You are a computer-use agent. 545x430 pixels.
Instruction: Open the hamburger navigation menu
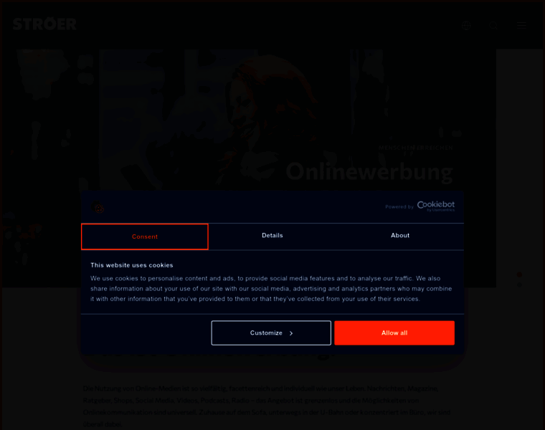tap(521, 25)
